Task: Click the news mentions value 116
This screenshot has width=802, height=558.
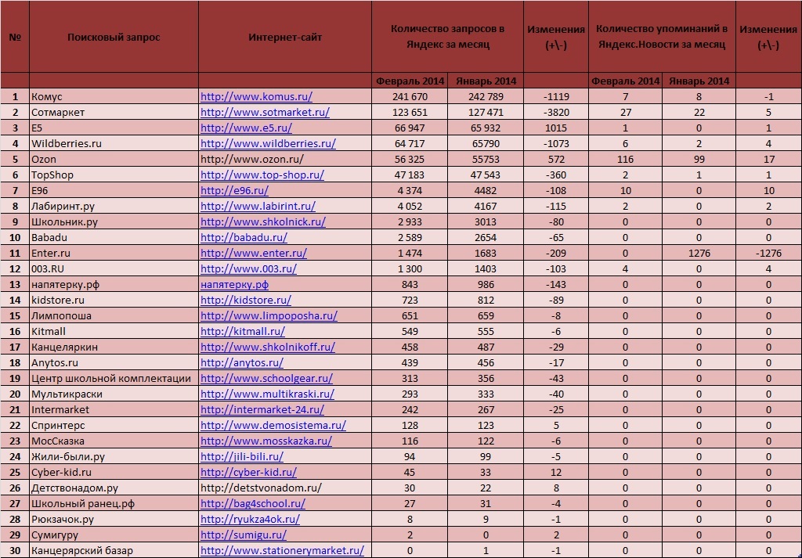Action: tap(625, 160)
